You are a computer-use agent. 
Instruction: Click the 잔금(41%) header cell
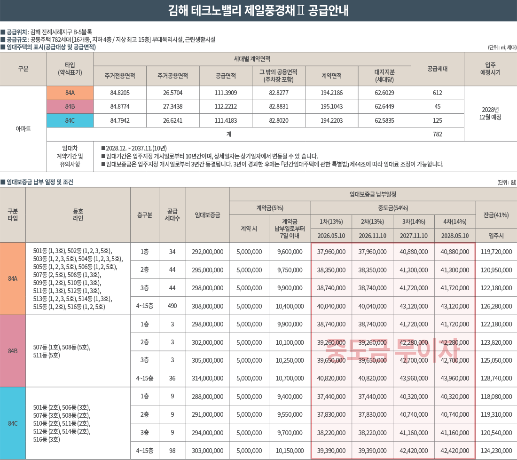pyautogui.click(x=496, y=214)
